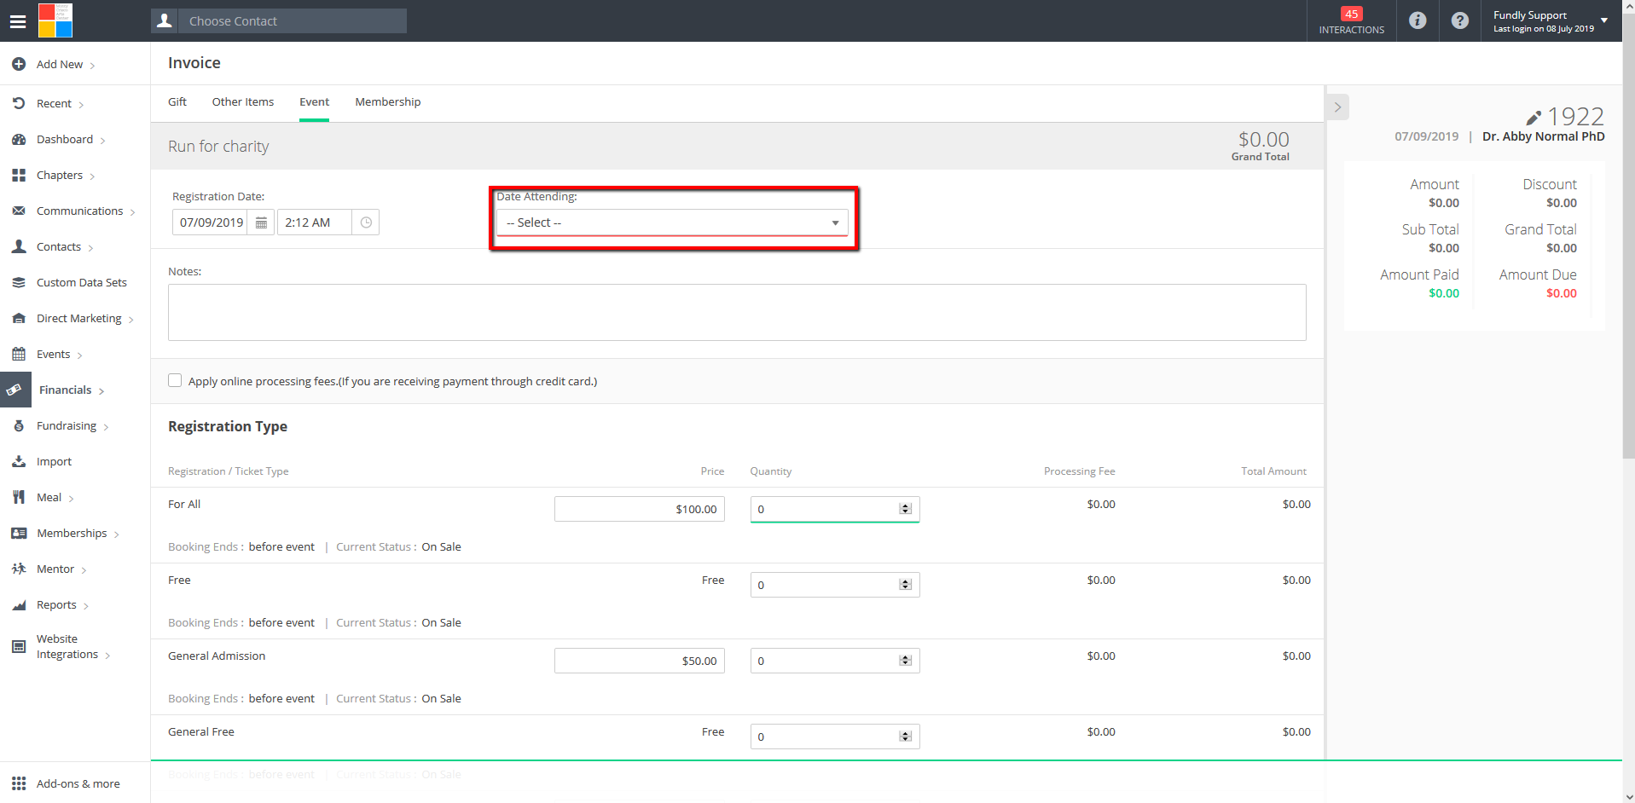Expand the Memberships submenu chevron
Image resolution: width=1635 pixels, height=803 pixels.
coord(117,534)
